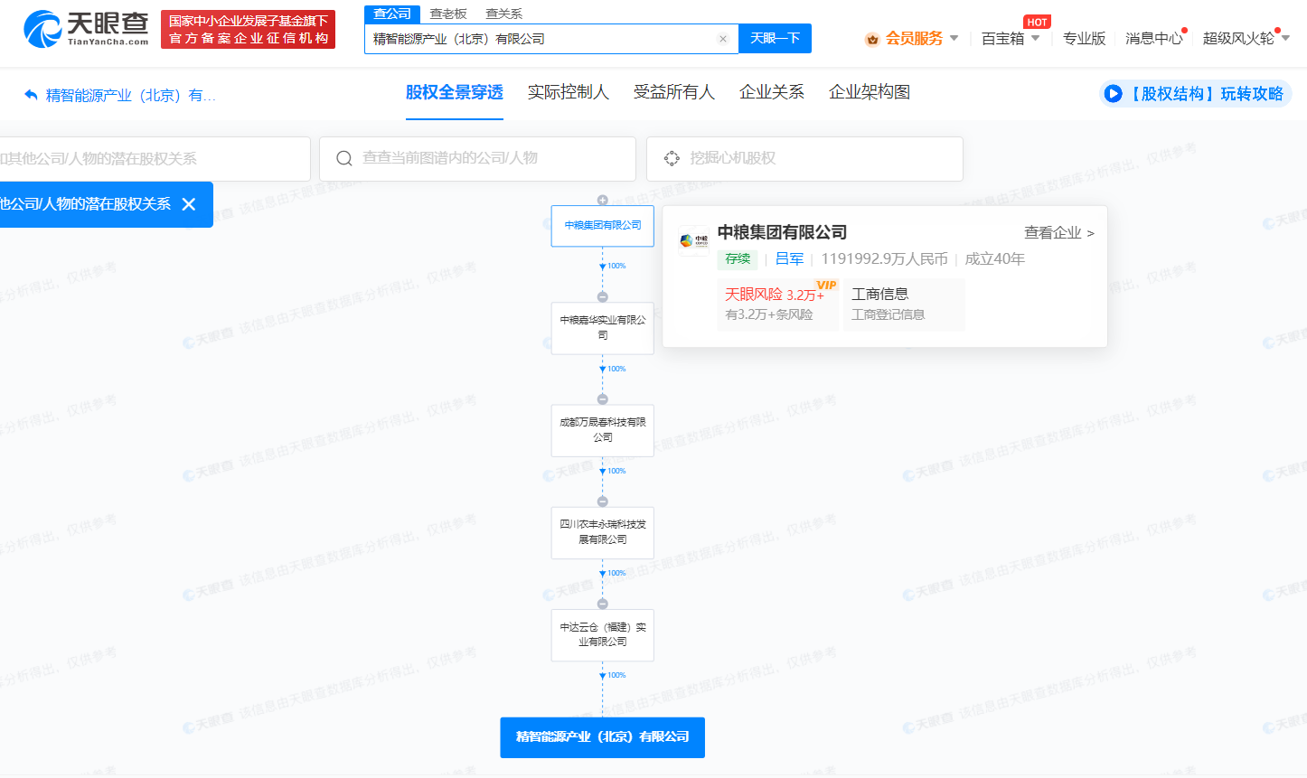
Task: Switch to 查公司 search tab
Action: 392,14
